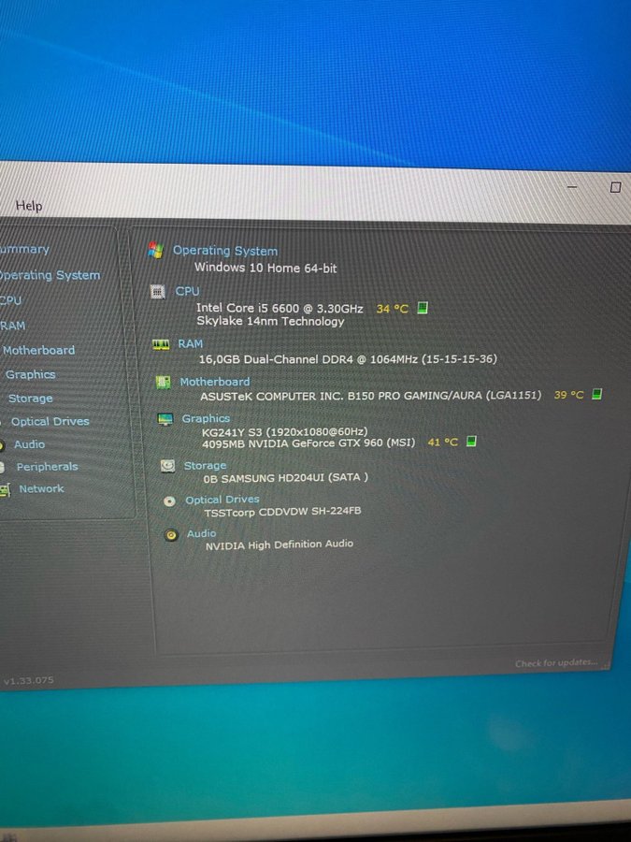
Task: Maximize the Speccy window
Action: (x=615, y=187)
